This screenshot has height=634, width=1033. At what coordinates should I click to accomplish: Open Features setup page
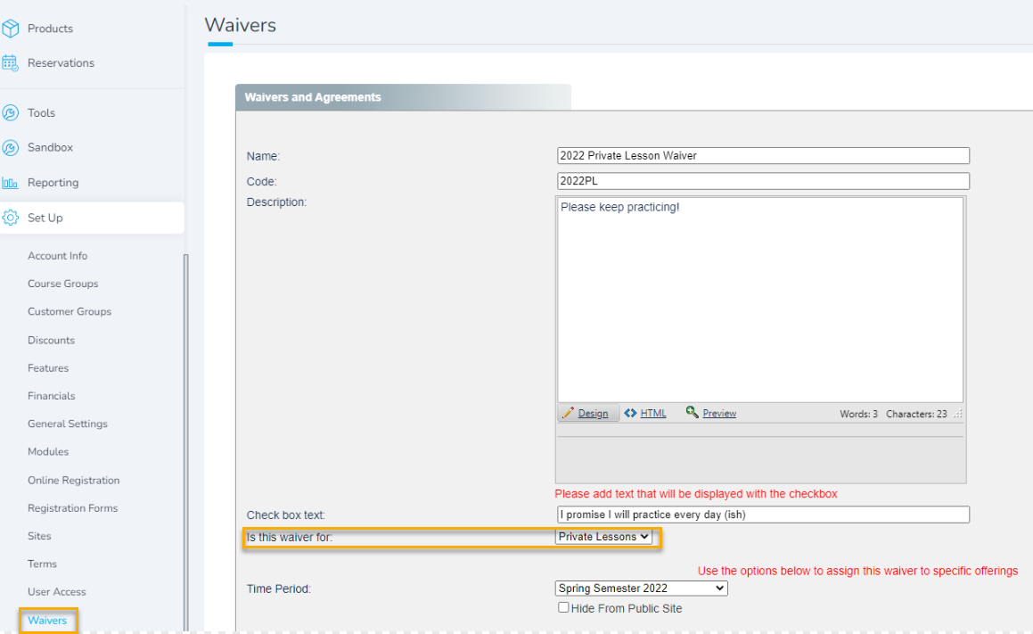(x=48, y=367)
